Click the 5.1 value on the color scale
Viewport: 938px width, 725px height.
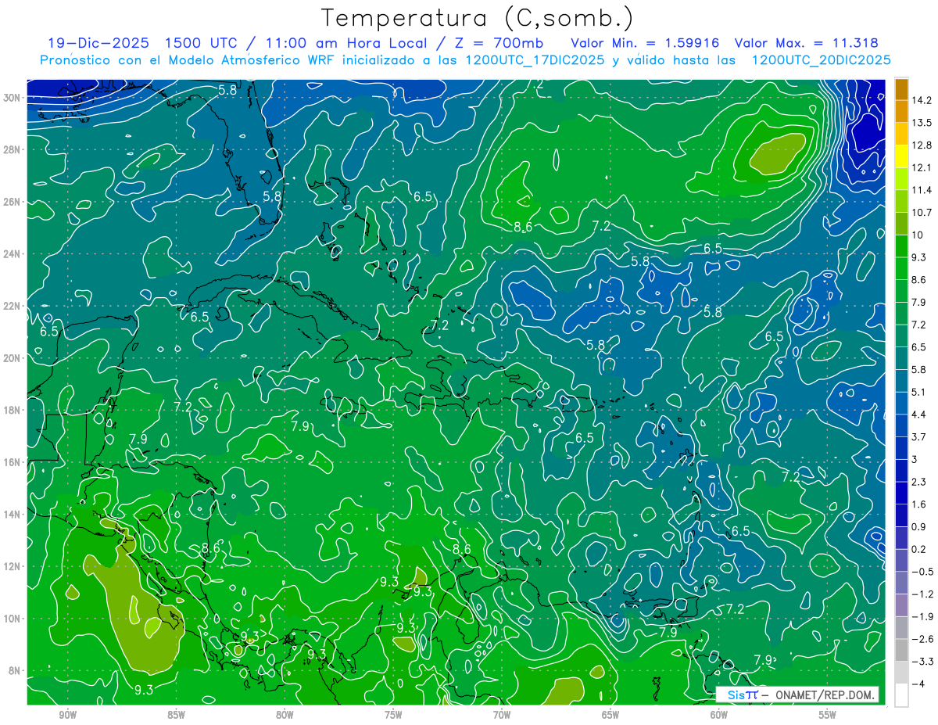tap(920, 392)
